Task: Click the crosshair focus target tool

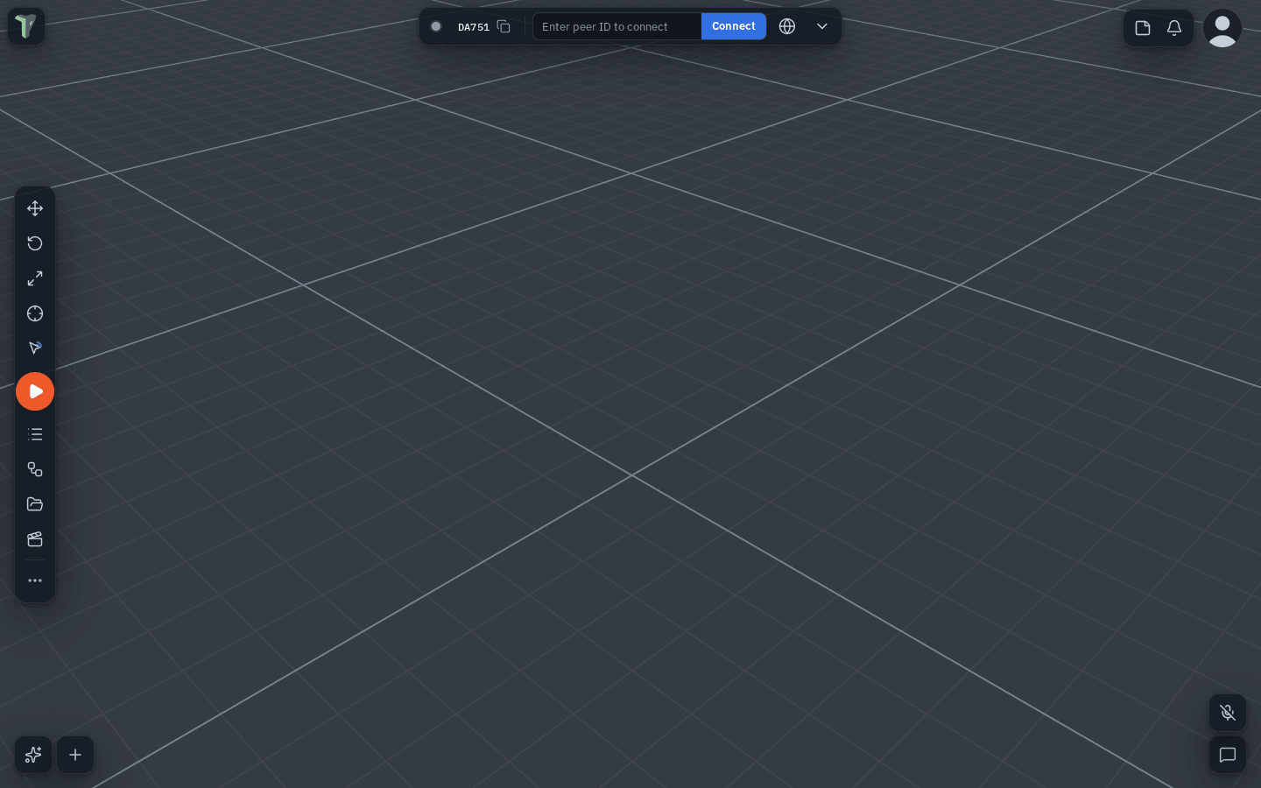Action: tap(35, 313)
